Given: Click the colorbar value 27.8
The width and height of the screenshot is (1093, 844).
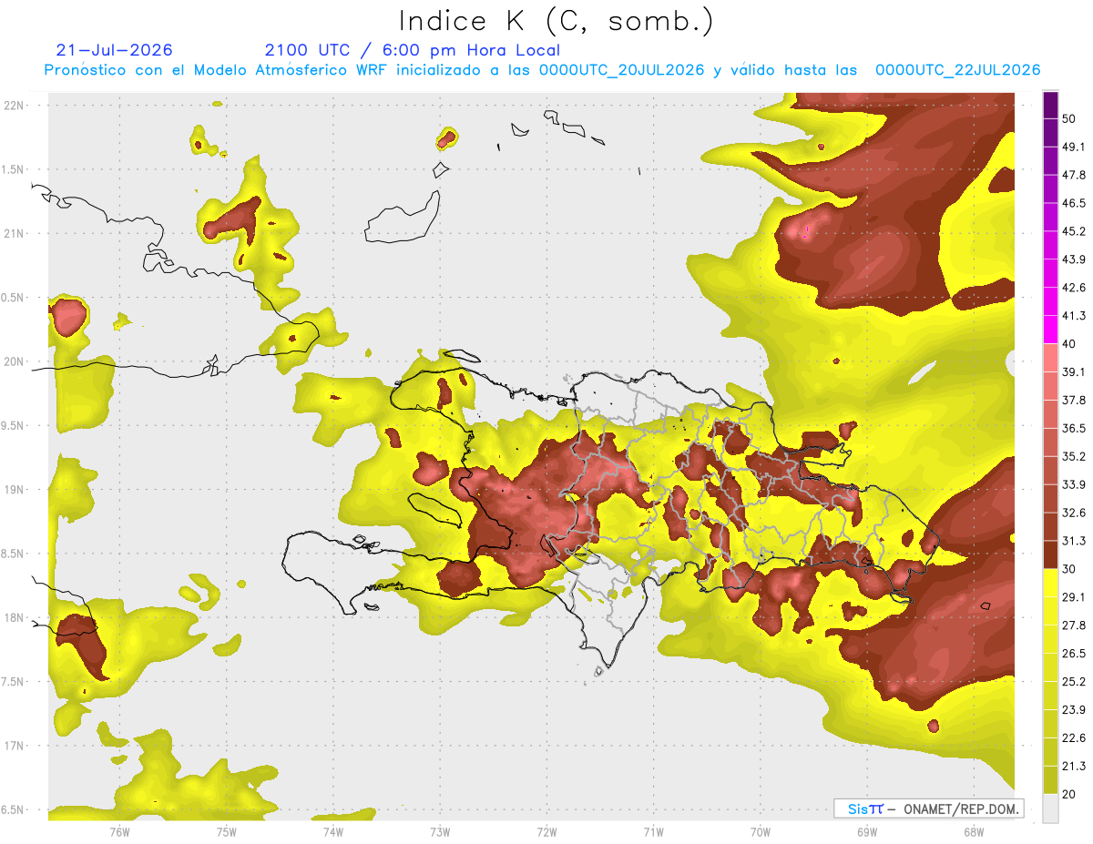Looking at the screenshot, I should (1074, 625).
